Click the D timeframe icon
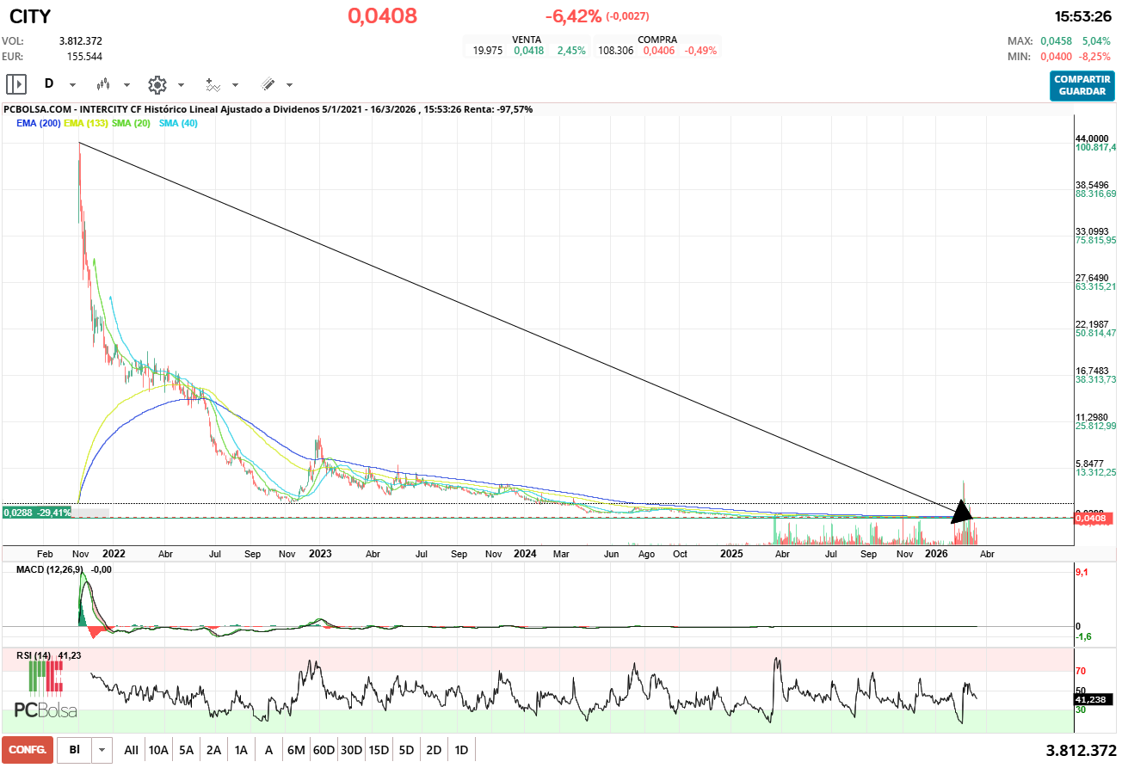Image resolution: width=1128 pixels, height=768 pixels. [x=49, y=84]
